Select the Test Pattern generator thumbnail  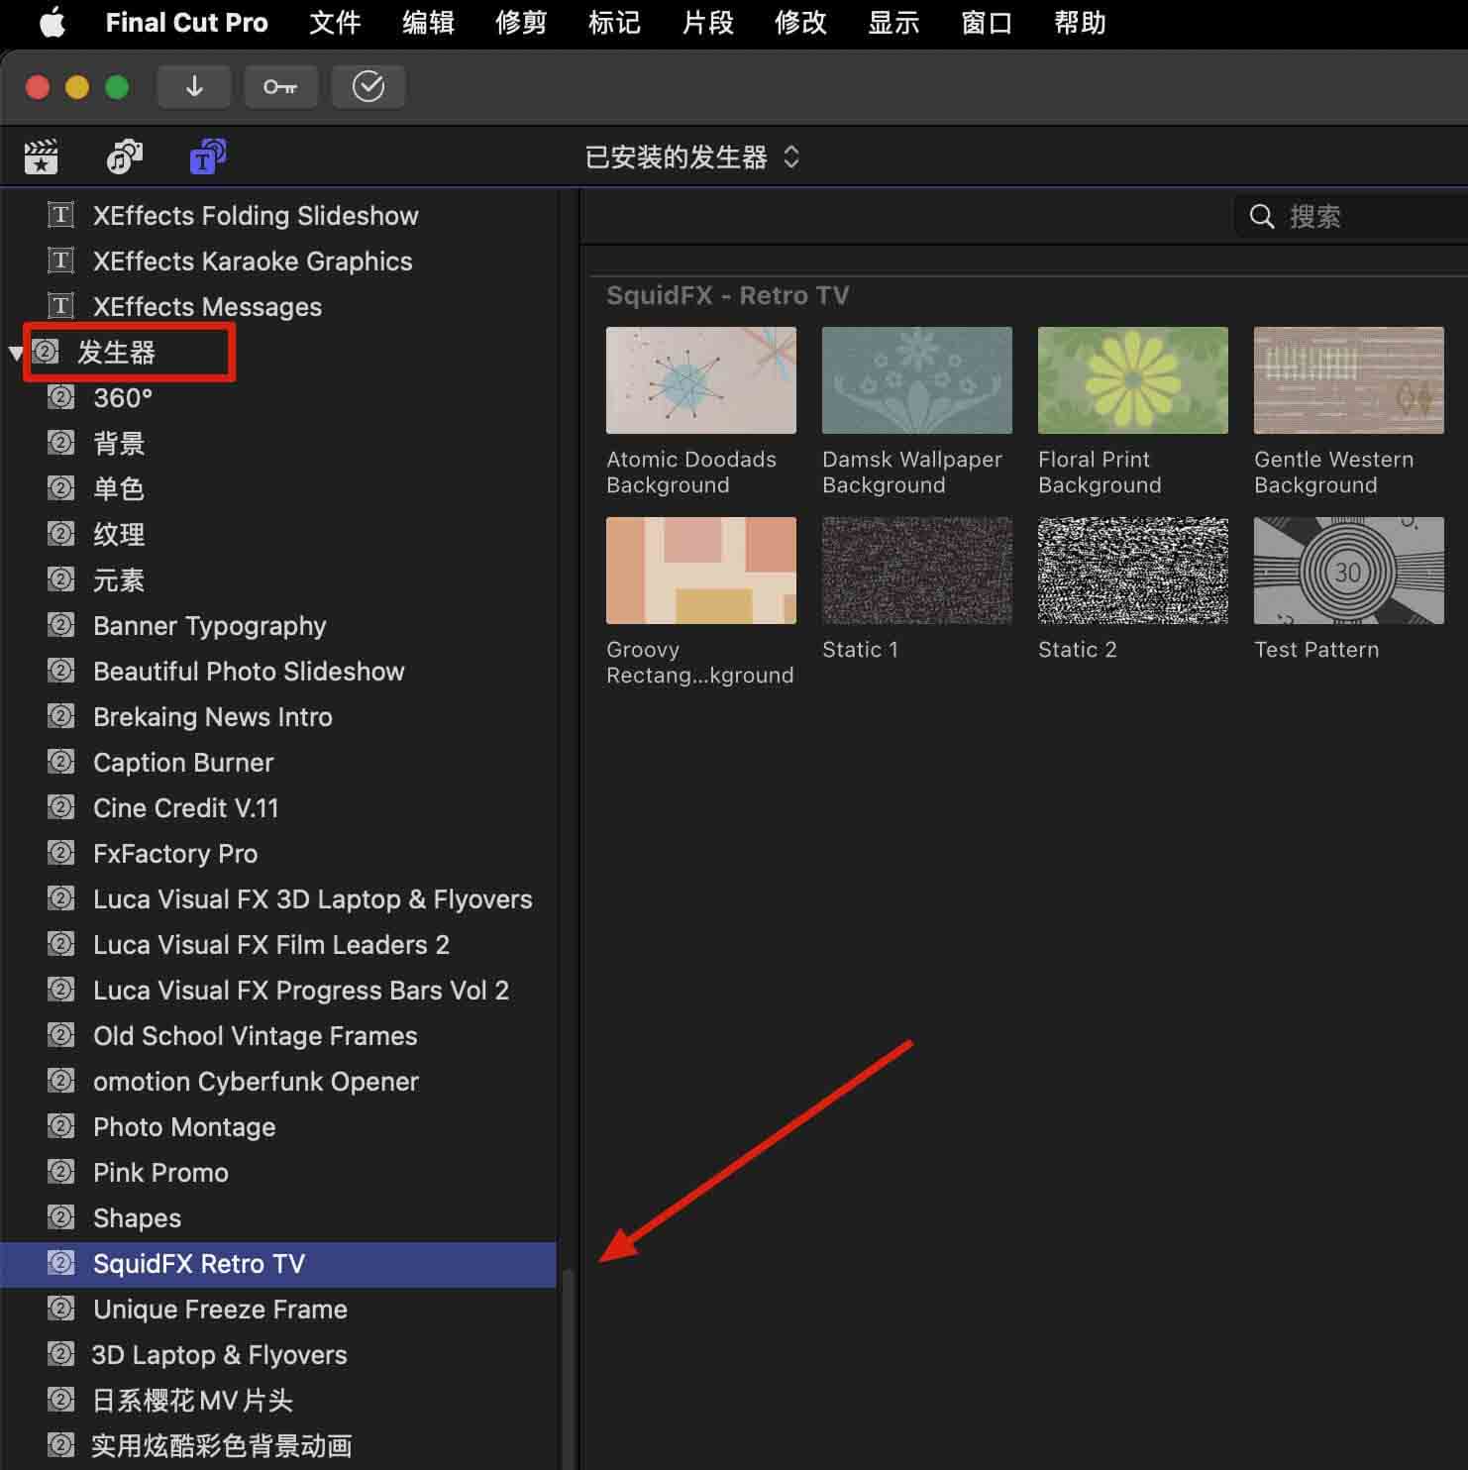pyautogui.click(x=1348, y=571)
